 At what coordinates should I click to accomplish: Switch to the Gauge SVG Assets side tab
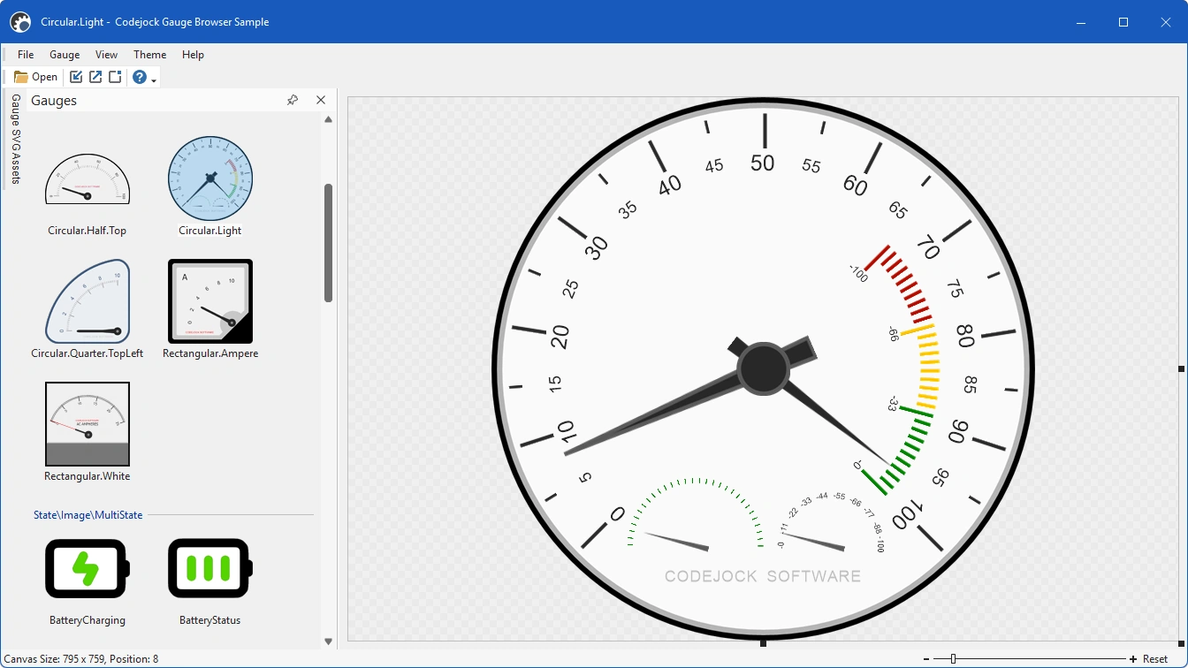tap(15, 139)
